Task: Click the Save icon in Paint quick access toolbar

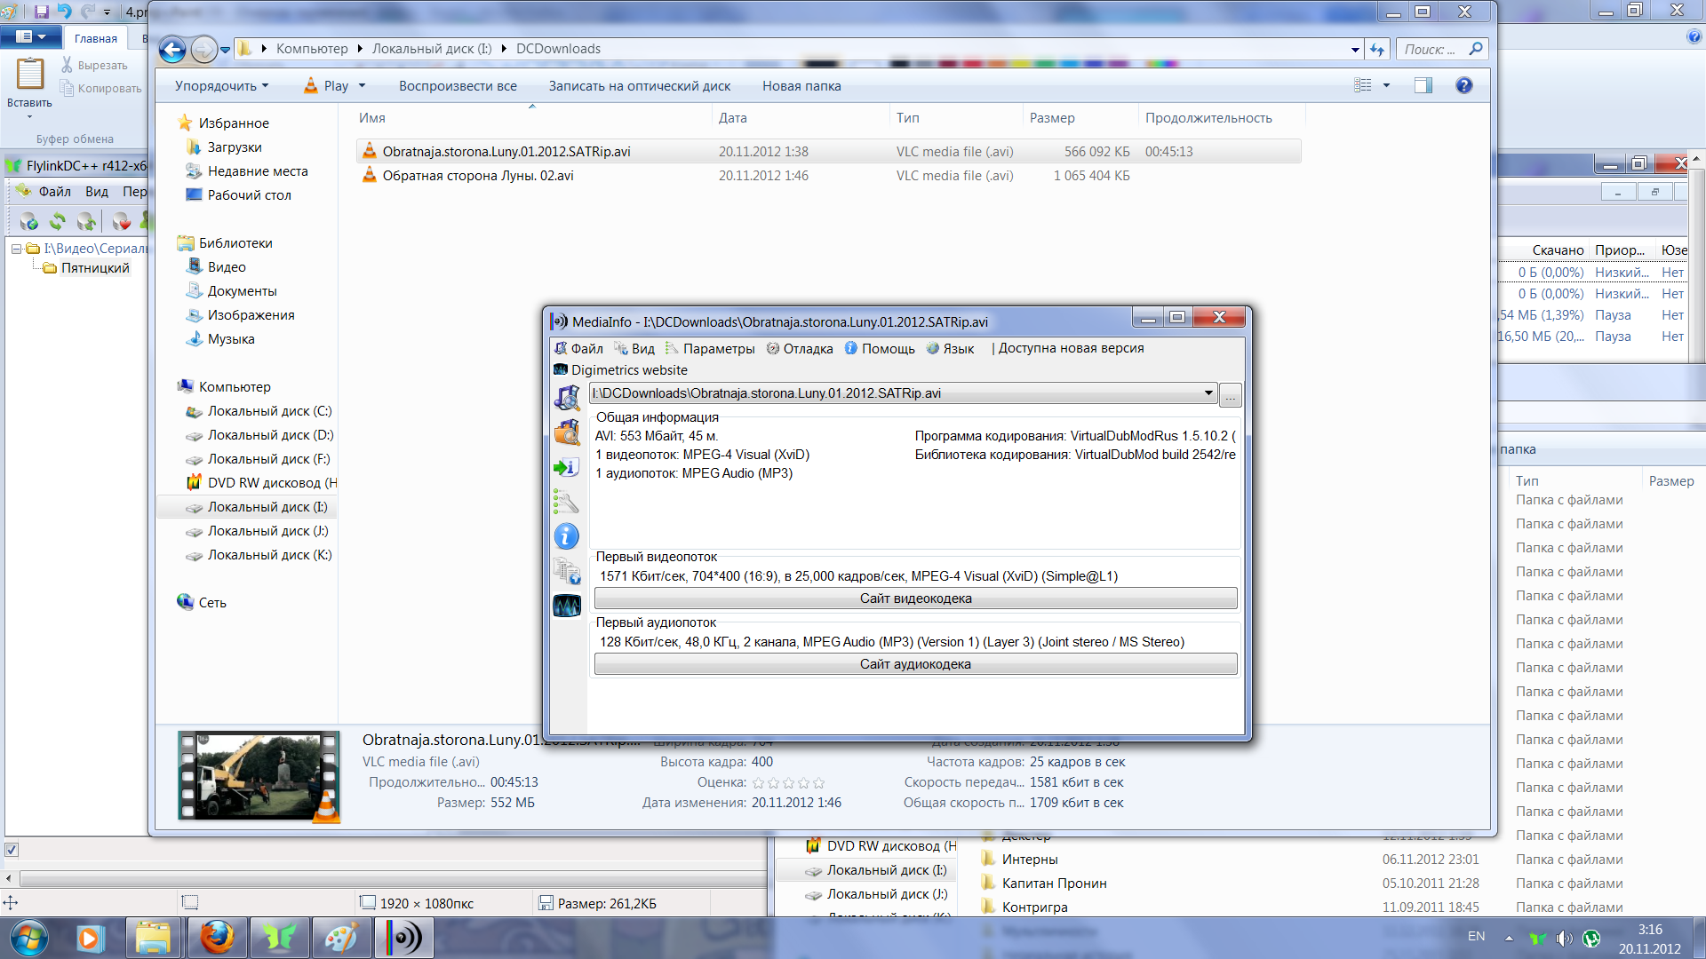Action: tap(42, 12)
